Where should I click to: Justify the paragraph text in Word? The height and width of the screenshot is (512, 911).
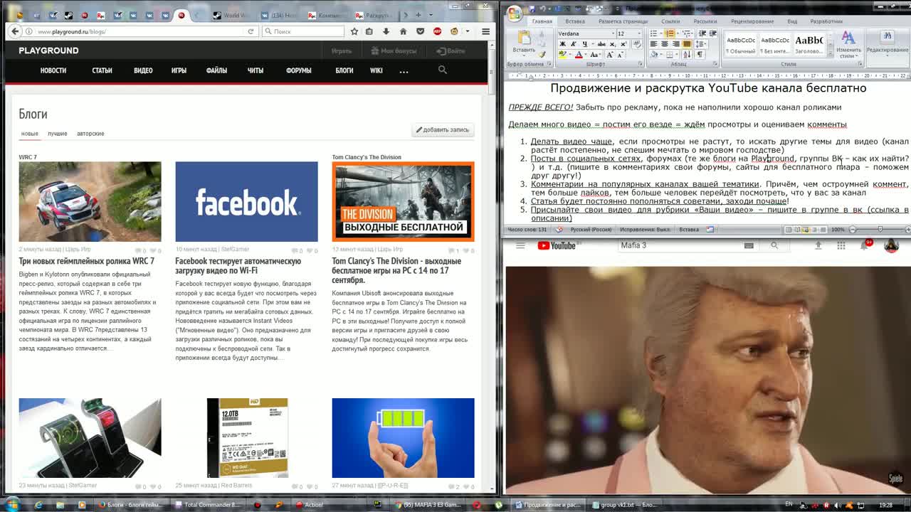click(x=687, y=44)
